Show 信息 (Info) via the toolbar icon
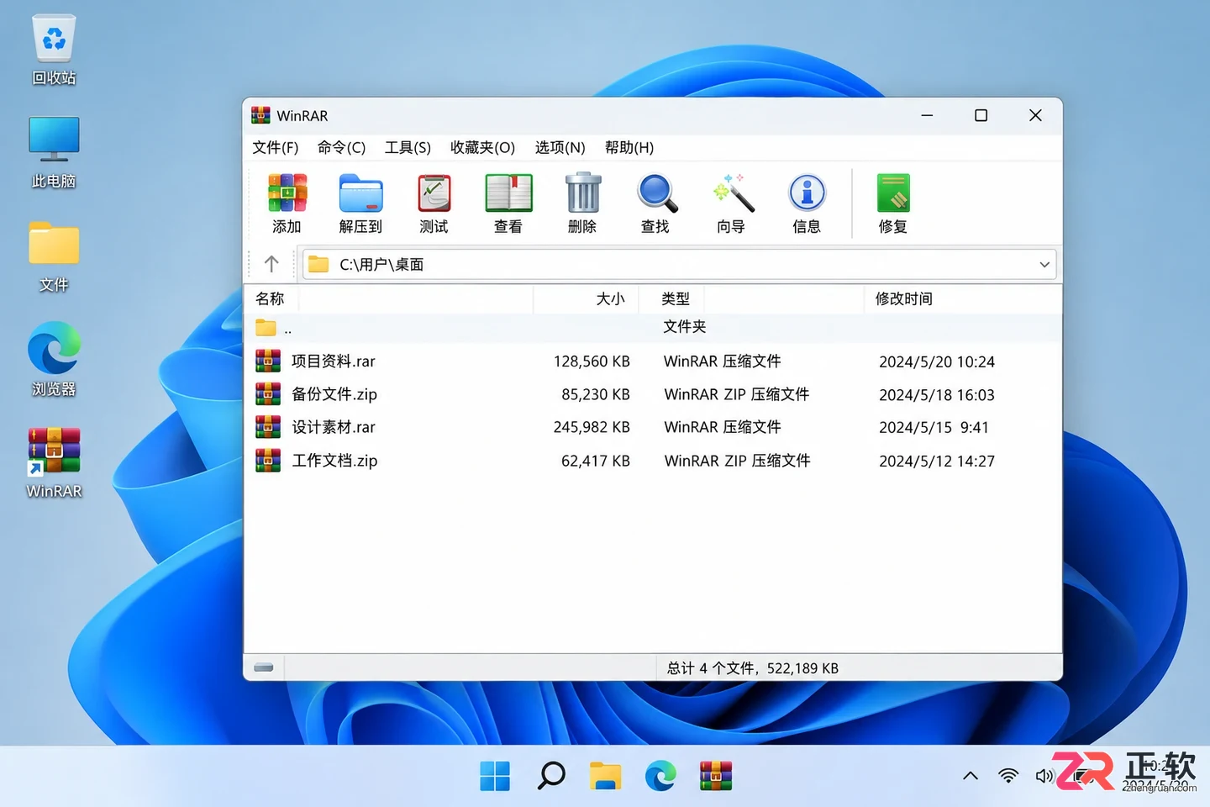The height and width of the screenshot is (807, 1210). pyautogui.click(x=807, y=193)
